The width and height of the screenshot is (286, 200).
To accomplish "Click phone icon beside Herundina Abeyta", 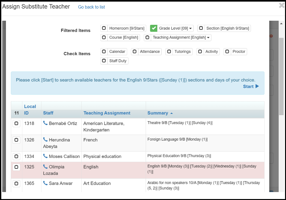I will tap(45, 140).
